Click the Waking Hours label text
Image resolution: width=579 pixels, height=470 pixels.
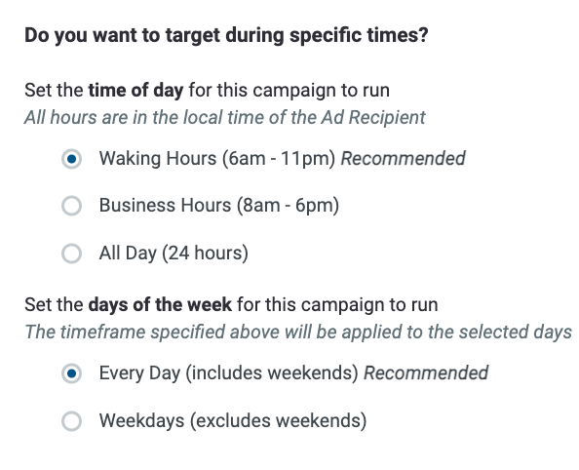[x=217, y=159]
